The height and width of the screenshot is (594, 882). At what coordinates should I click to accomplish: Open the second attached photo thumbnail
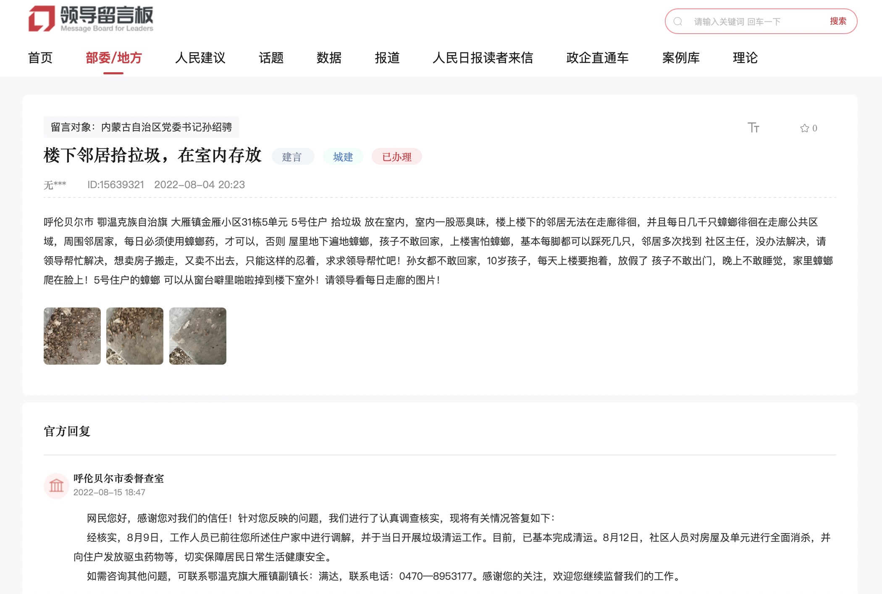click(135, 336)
